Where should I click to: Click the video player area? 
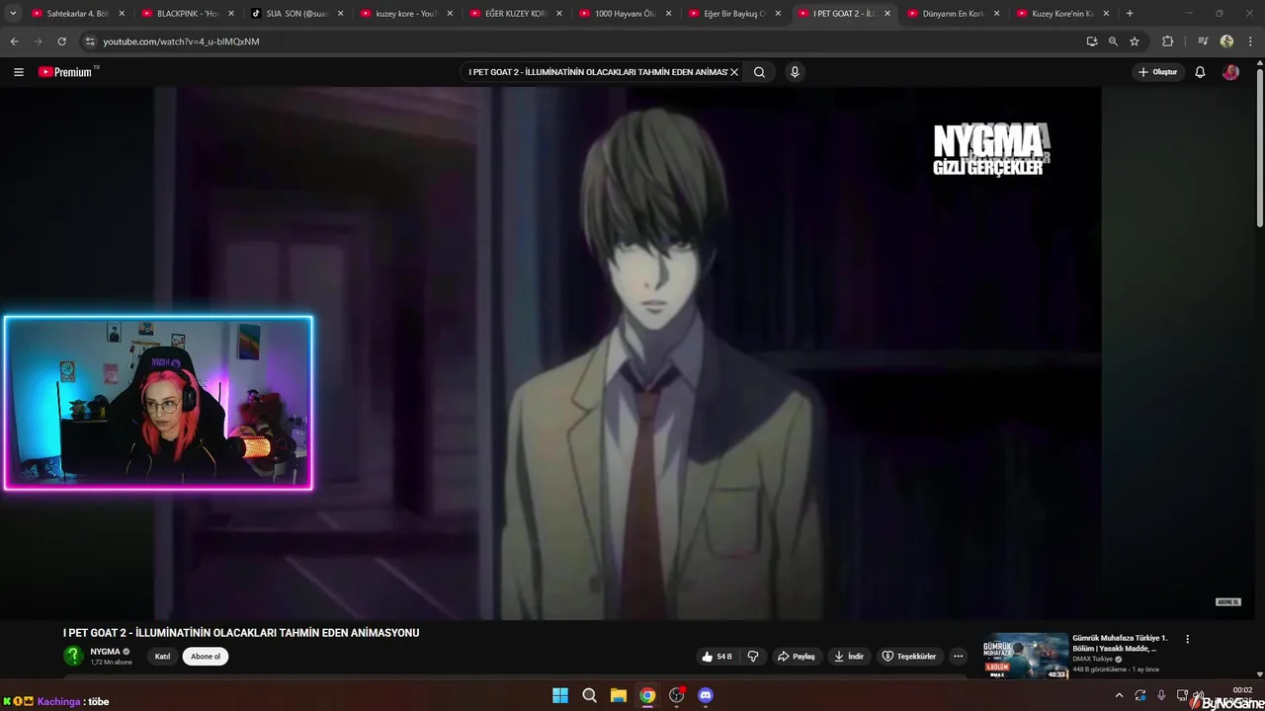pyautogui.click(x=627, y=354)
